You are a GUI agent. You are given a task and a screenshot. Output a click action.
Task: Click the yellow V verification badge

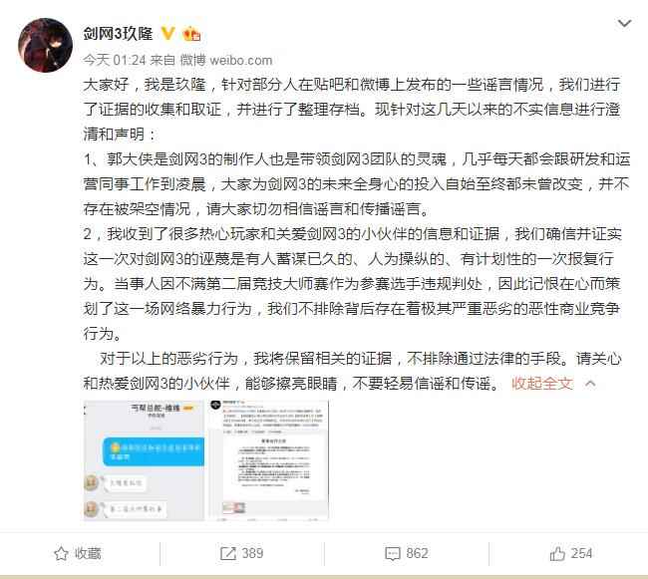[x=167, y=33]
